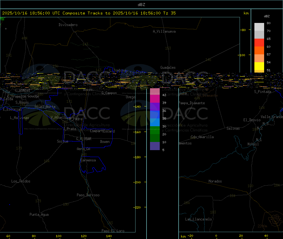
Task: Click the dBZ title at top center
Action: pyautogui.click(x=141, y=5)
